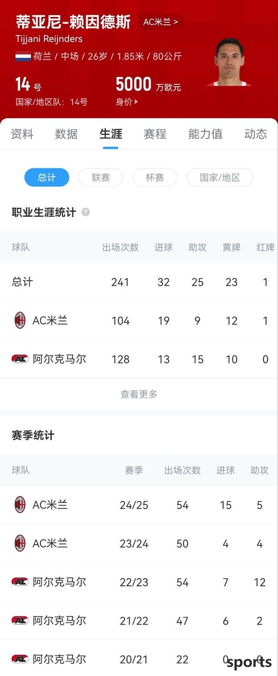Click AC Milan crest for 24/25 season

[x=20, y=505]
